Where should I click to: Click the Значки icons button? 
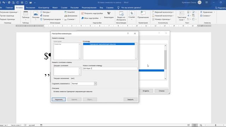tap(45, 16)
